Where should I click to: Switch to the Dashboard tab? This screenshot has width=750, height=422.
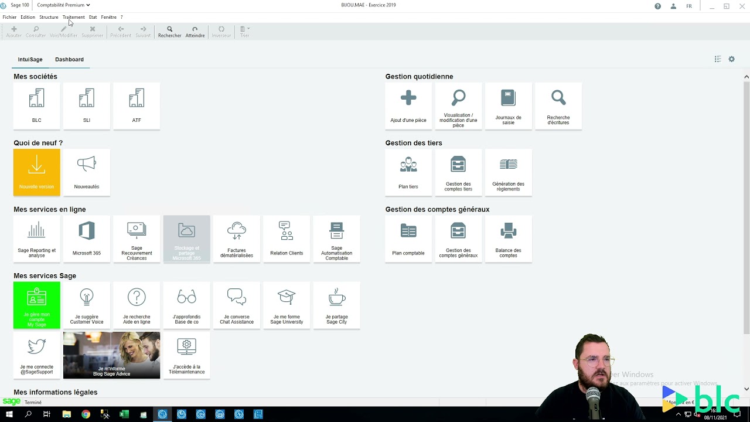(x=69, y=59)
